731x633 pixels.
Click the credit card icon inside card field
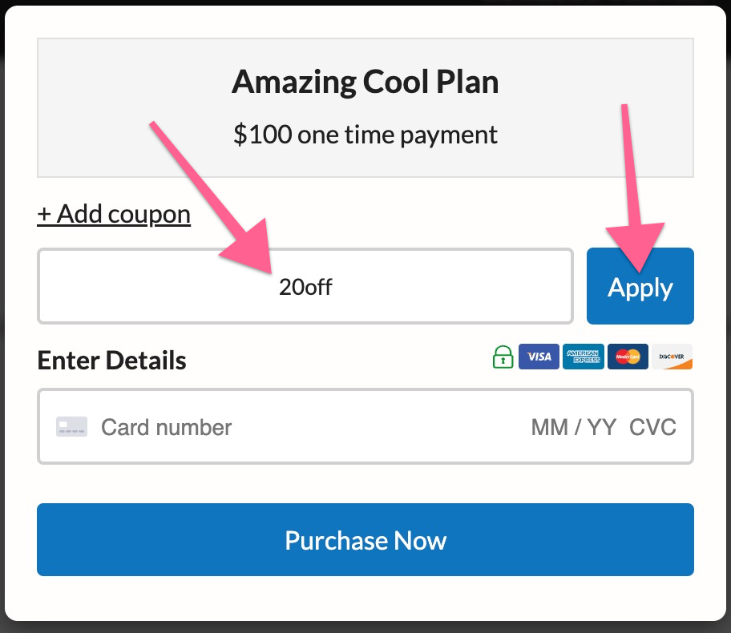click(71, 426)
